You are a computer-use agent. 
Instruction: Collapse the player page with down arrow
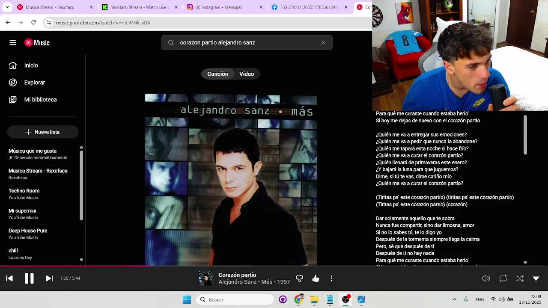pos(536,278)
